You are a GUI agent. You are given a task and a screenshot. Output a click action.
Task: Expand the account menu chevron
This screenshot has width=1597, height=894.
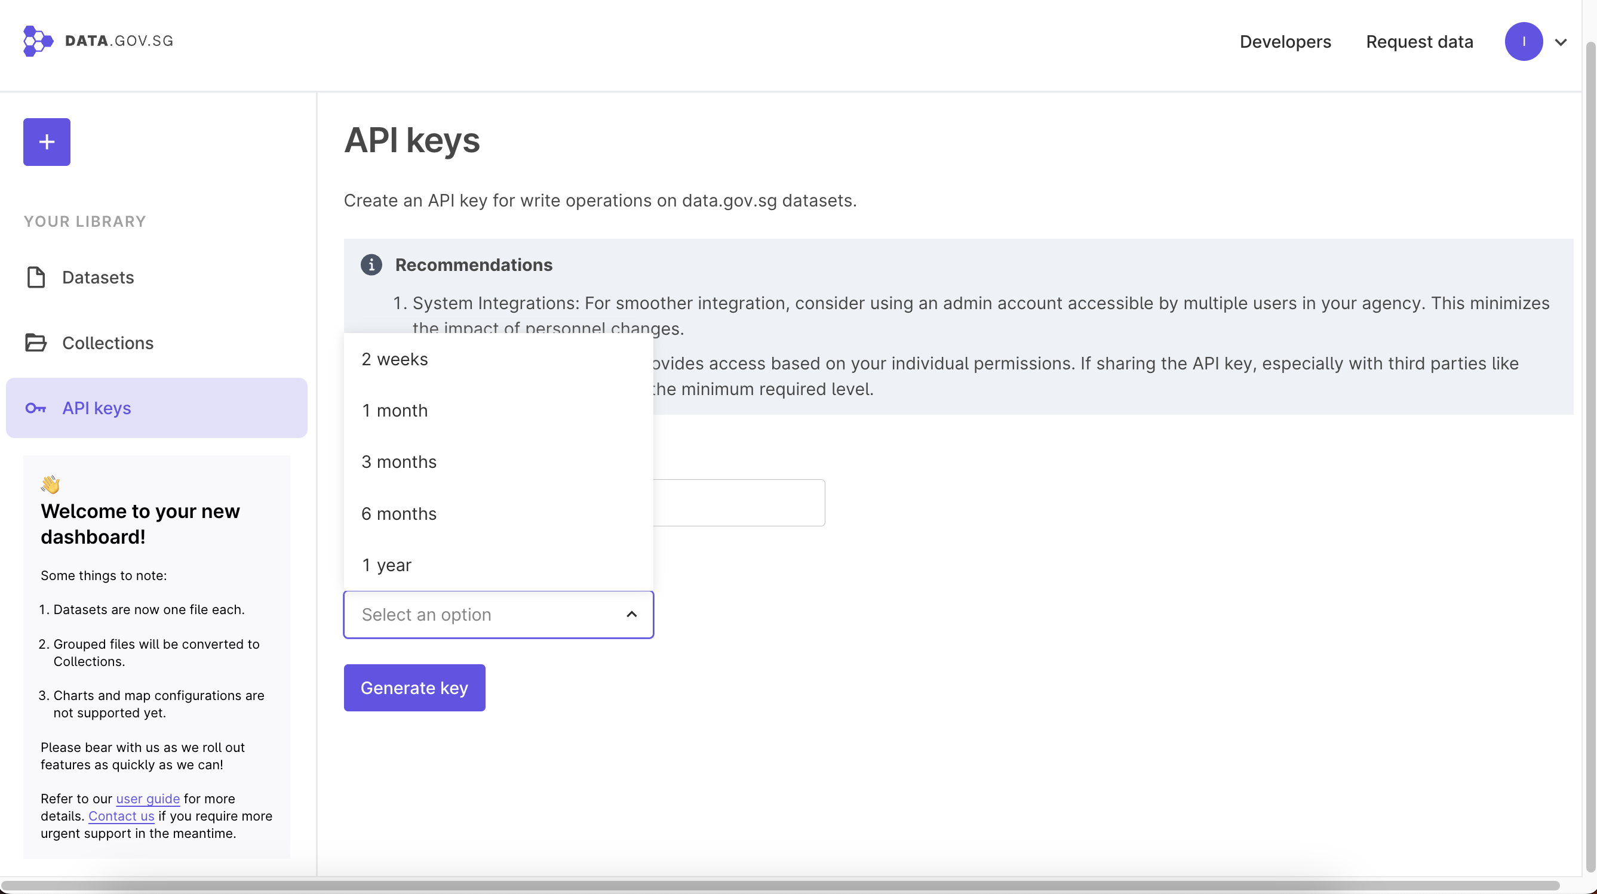tap(1561, 42)
